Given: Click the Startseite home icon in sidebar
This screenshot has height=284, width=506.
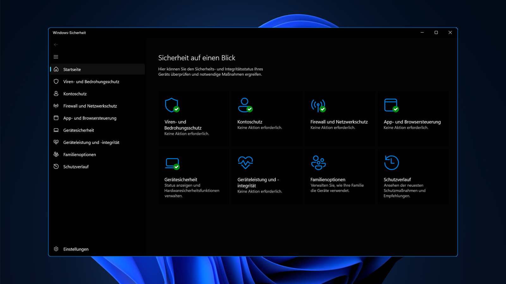Looking at the screenshot, I should point(56,69).
